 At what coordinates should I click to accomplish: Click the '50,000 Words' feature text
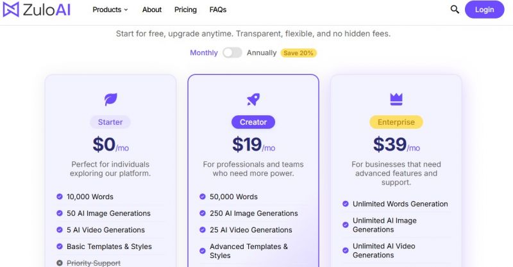click(x=233, y=197)
